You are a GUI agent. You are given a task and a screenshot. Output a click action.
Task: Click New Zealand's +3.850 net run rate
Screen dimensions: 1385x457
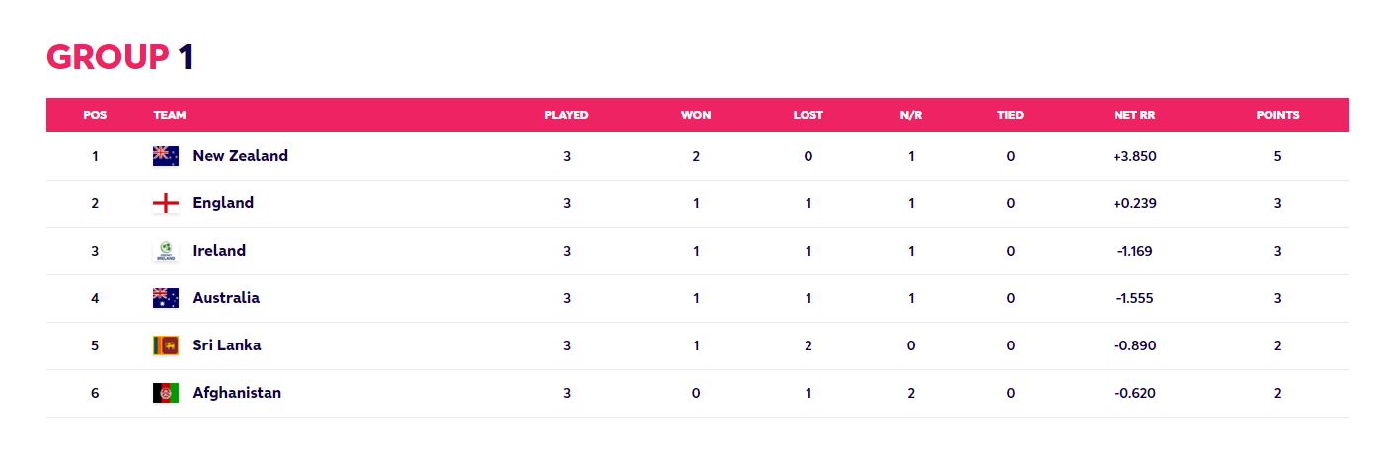(1134, 156)
